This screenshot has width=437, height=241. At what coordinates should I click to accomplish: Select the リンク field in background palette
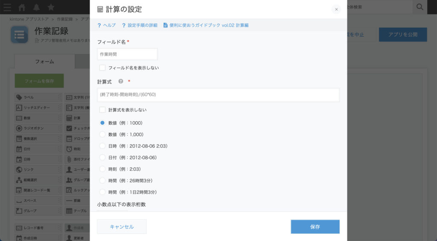(38, 169)
